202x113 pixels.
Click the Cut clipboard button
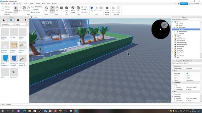tap(8, 9)
